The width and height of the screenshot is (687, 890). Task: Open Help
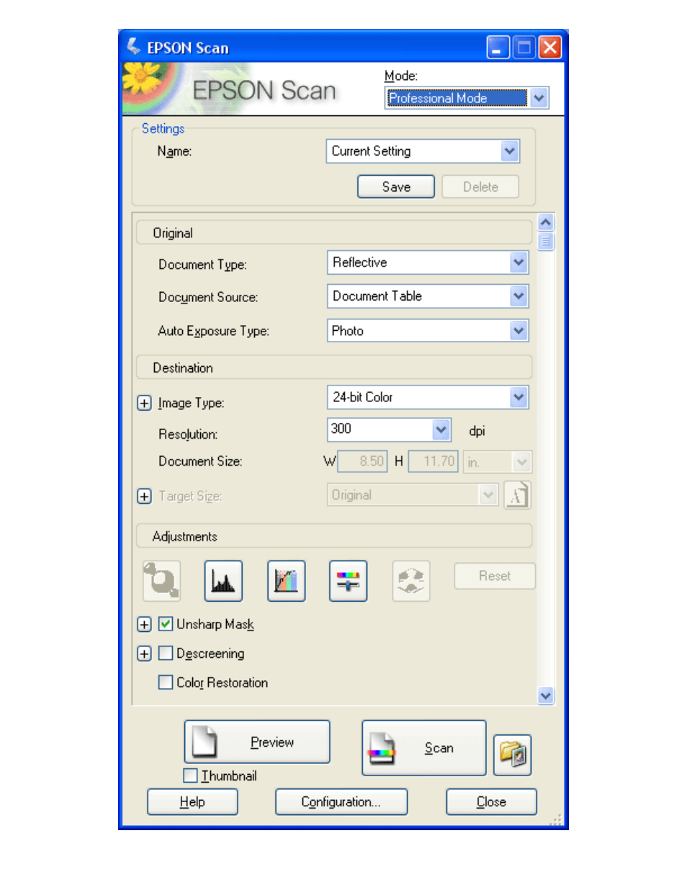click(192, 802)
